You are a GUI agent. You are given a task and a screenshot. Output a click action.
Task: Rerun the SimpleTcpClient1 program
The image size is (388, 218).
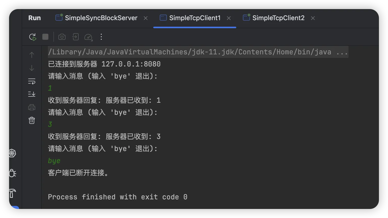click(x=33, y=37)
